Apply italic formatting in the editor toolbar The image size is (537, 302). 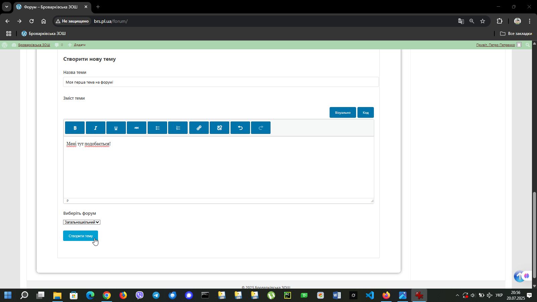(96, 128)
